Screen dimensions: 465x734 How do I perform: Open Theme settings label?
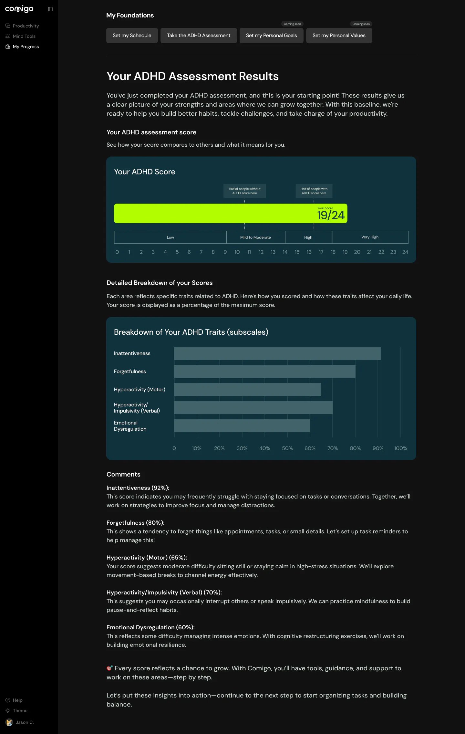(x=20, y=710)
